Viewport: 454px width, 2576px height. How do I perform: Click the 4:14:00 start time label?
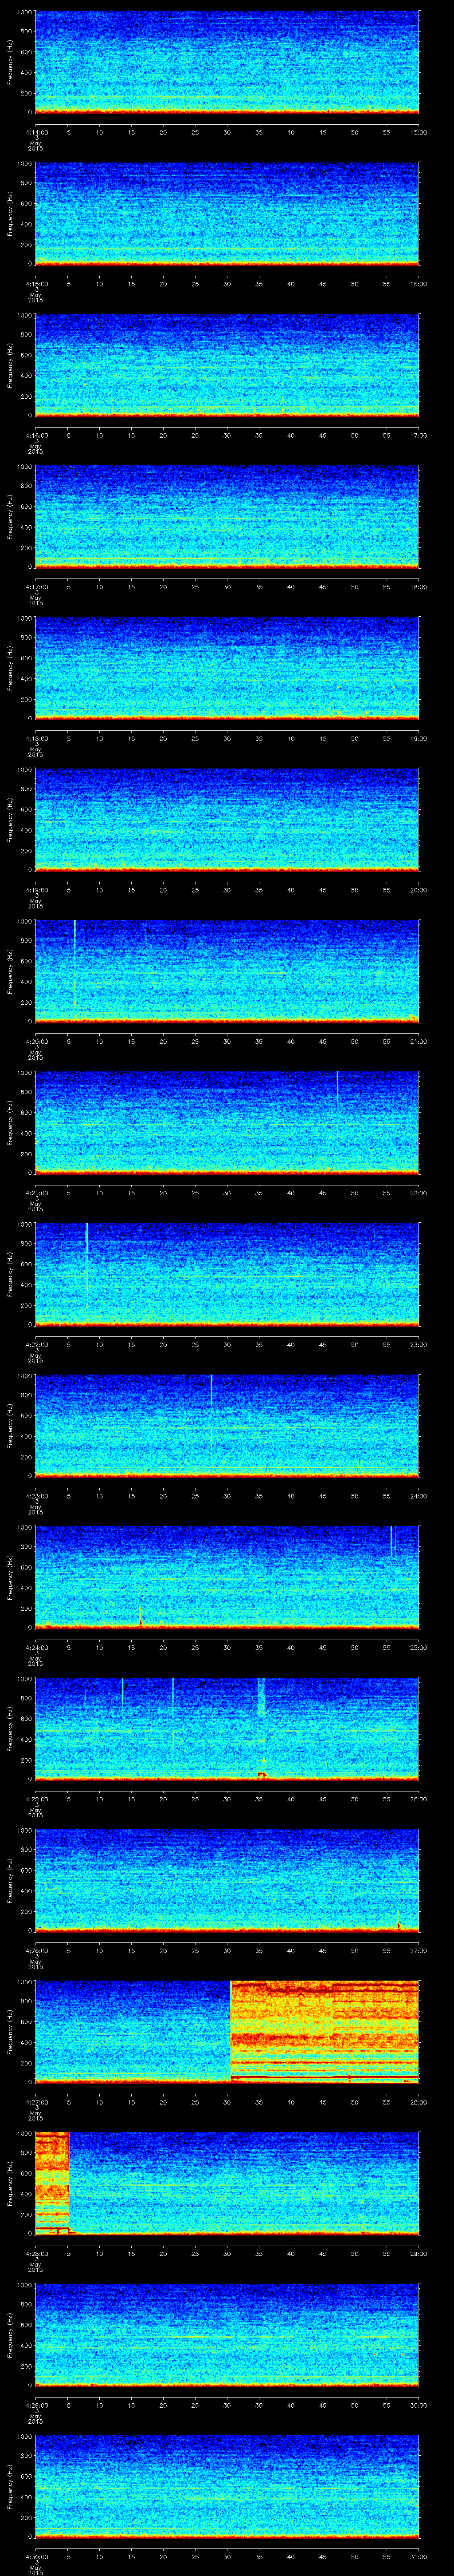pyautogui.click(x=36, y=131)
